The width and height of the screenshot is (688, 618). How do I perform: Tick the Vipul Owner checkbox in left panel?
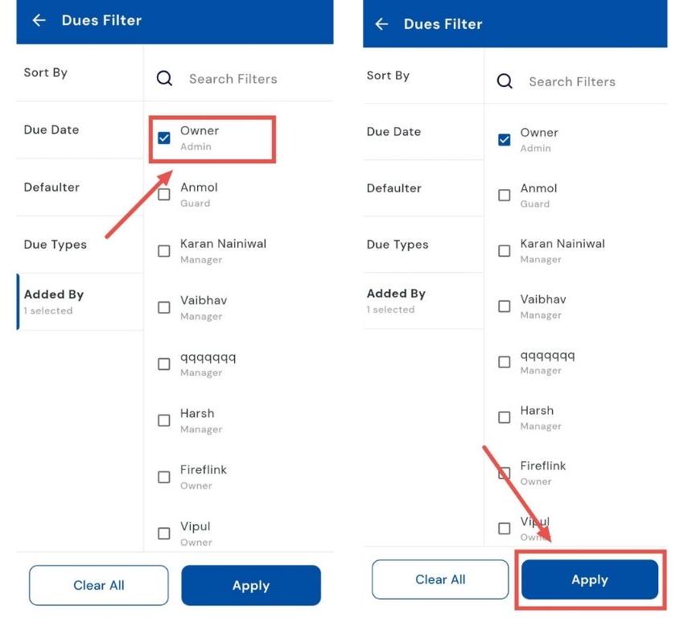(164, 534)
